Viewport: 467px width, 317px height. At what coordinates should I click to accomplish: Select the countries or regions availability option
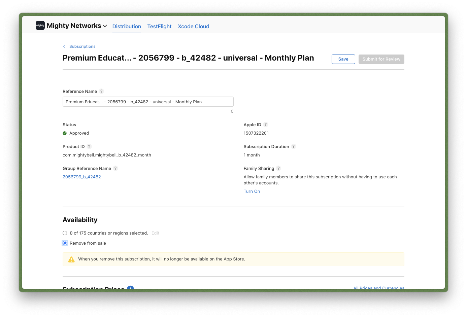pos(65,233)
